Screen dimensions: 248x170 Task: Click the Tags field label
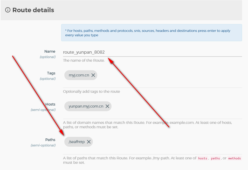51,73
